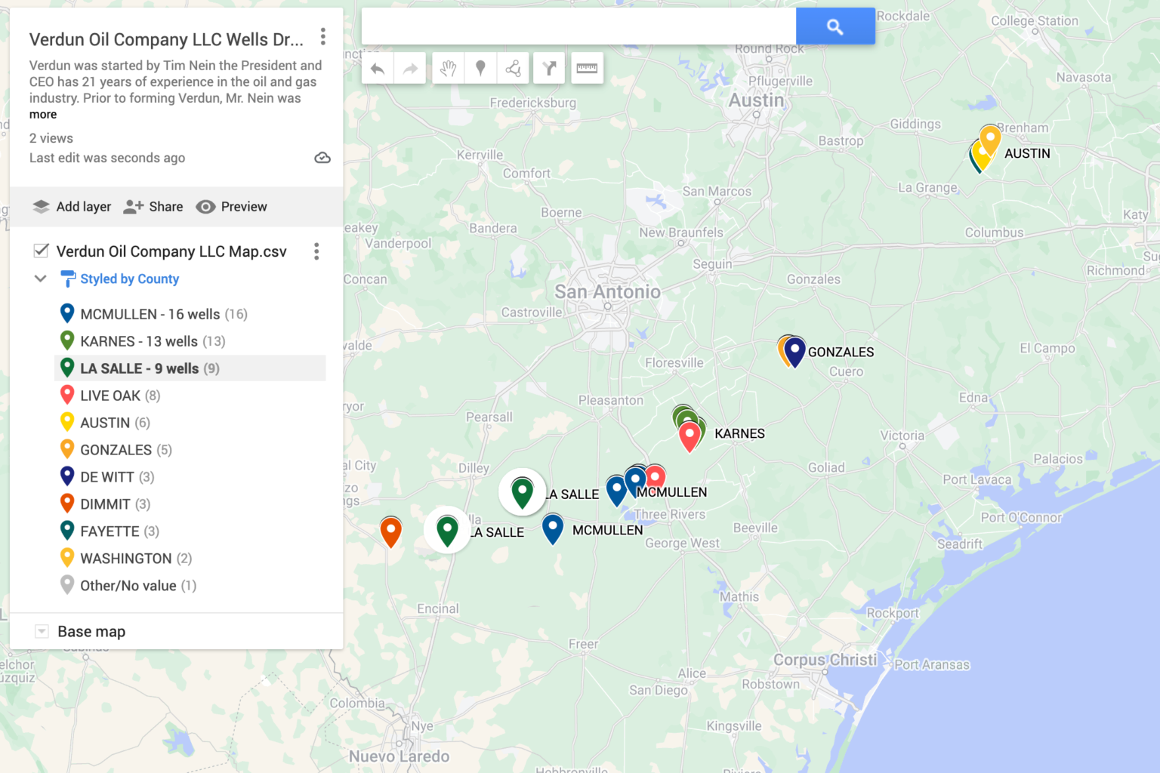
Task: Select the draw line tool
Action: [513, 69]
